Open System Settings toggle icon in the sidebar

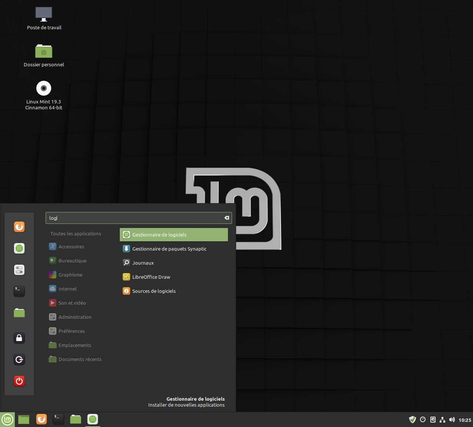19,269
